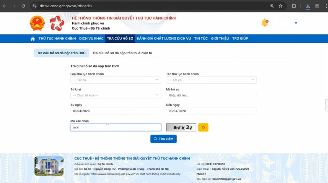Click the browser zoom magnifier icon

point(272,6)
